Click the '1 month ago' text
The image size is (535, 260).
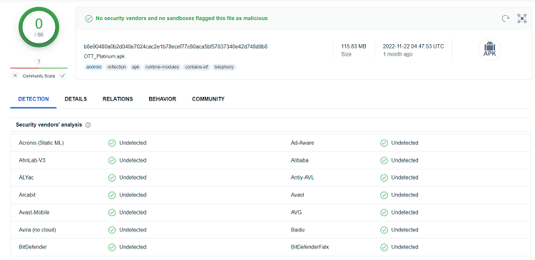coord(397,54)
